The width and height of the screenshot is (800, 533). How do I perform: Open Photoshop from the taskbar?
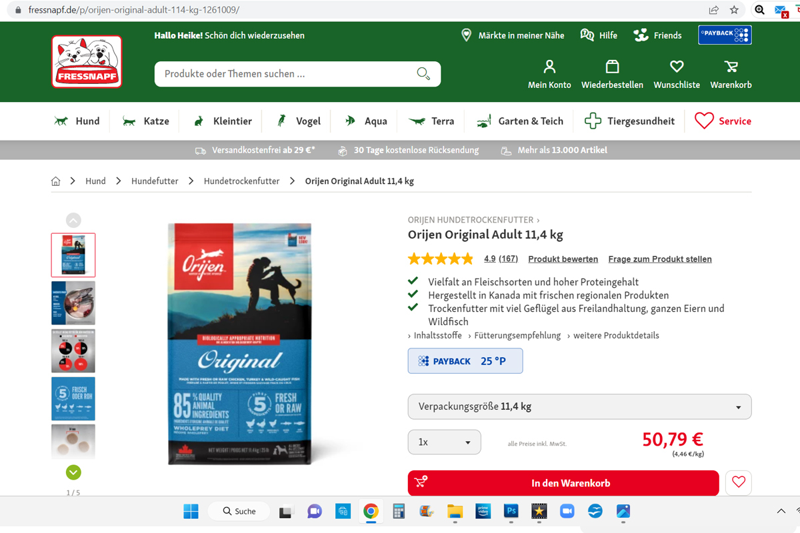[x=511, y=511]
